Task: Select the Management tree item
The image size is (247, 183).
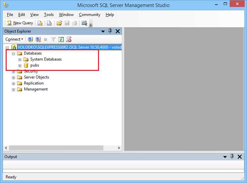Action: [36, 89]
